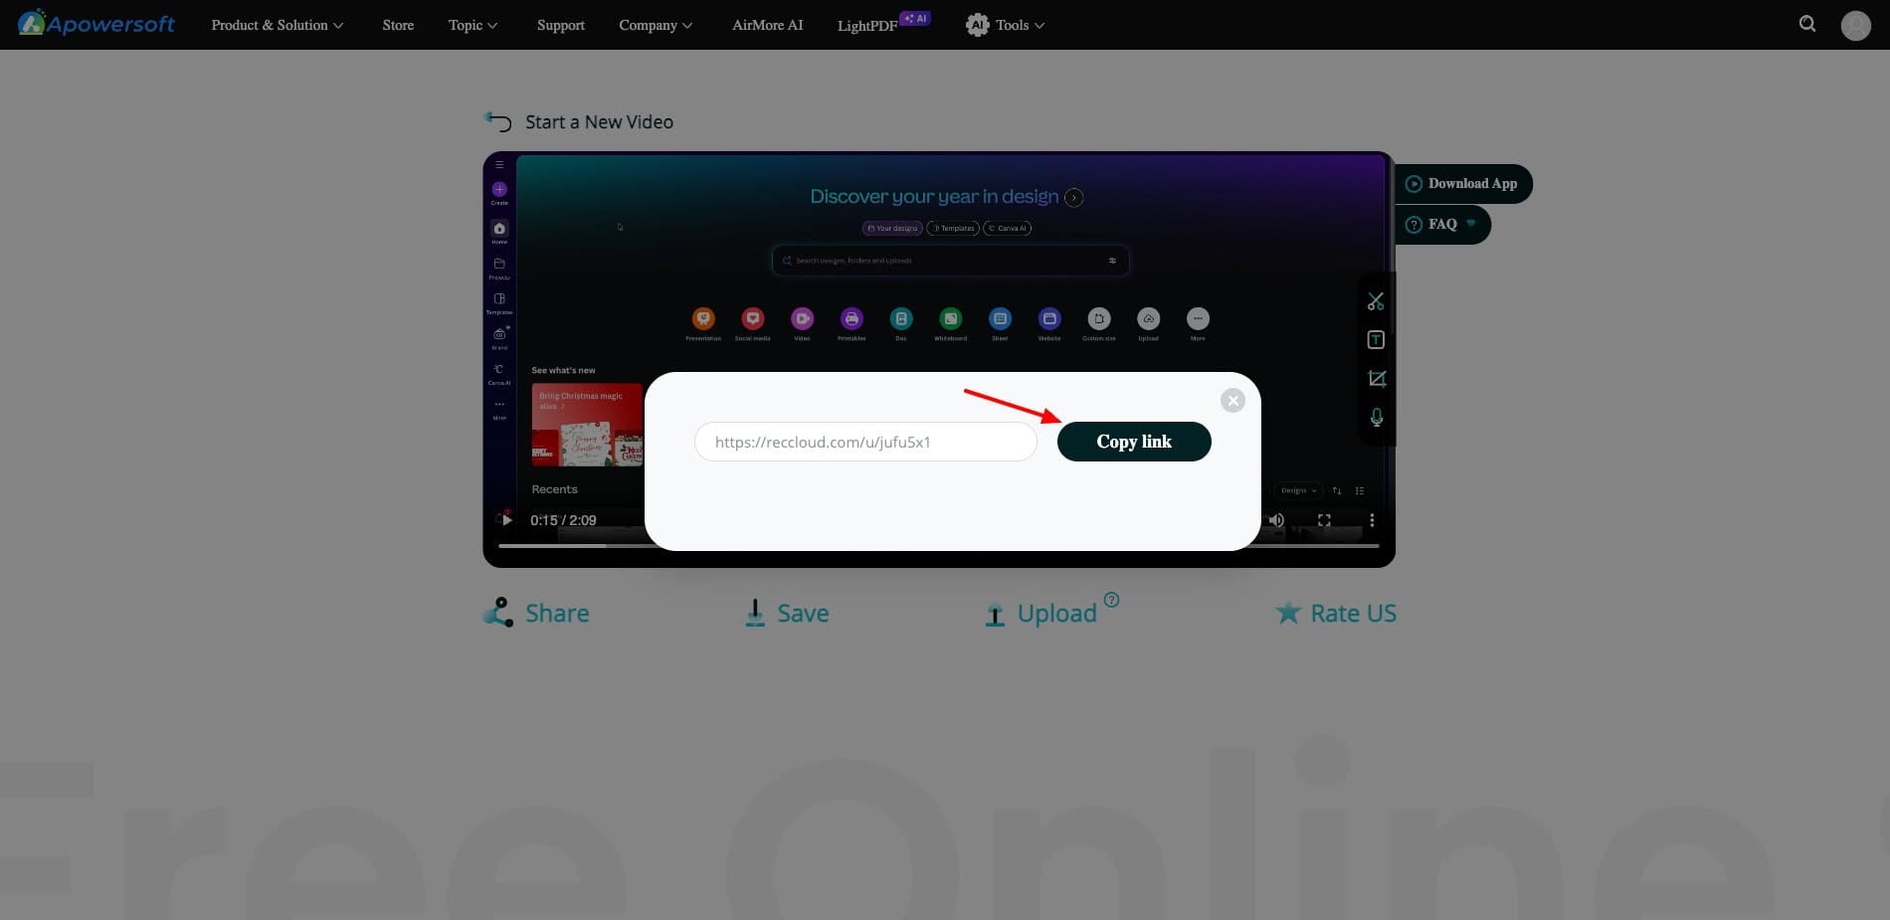Expand the Topic dropdown
Screen dimensions: 1890x920
(x=473, y=25)
